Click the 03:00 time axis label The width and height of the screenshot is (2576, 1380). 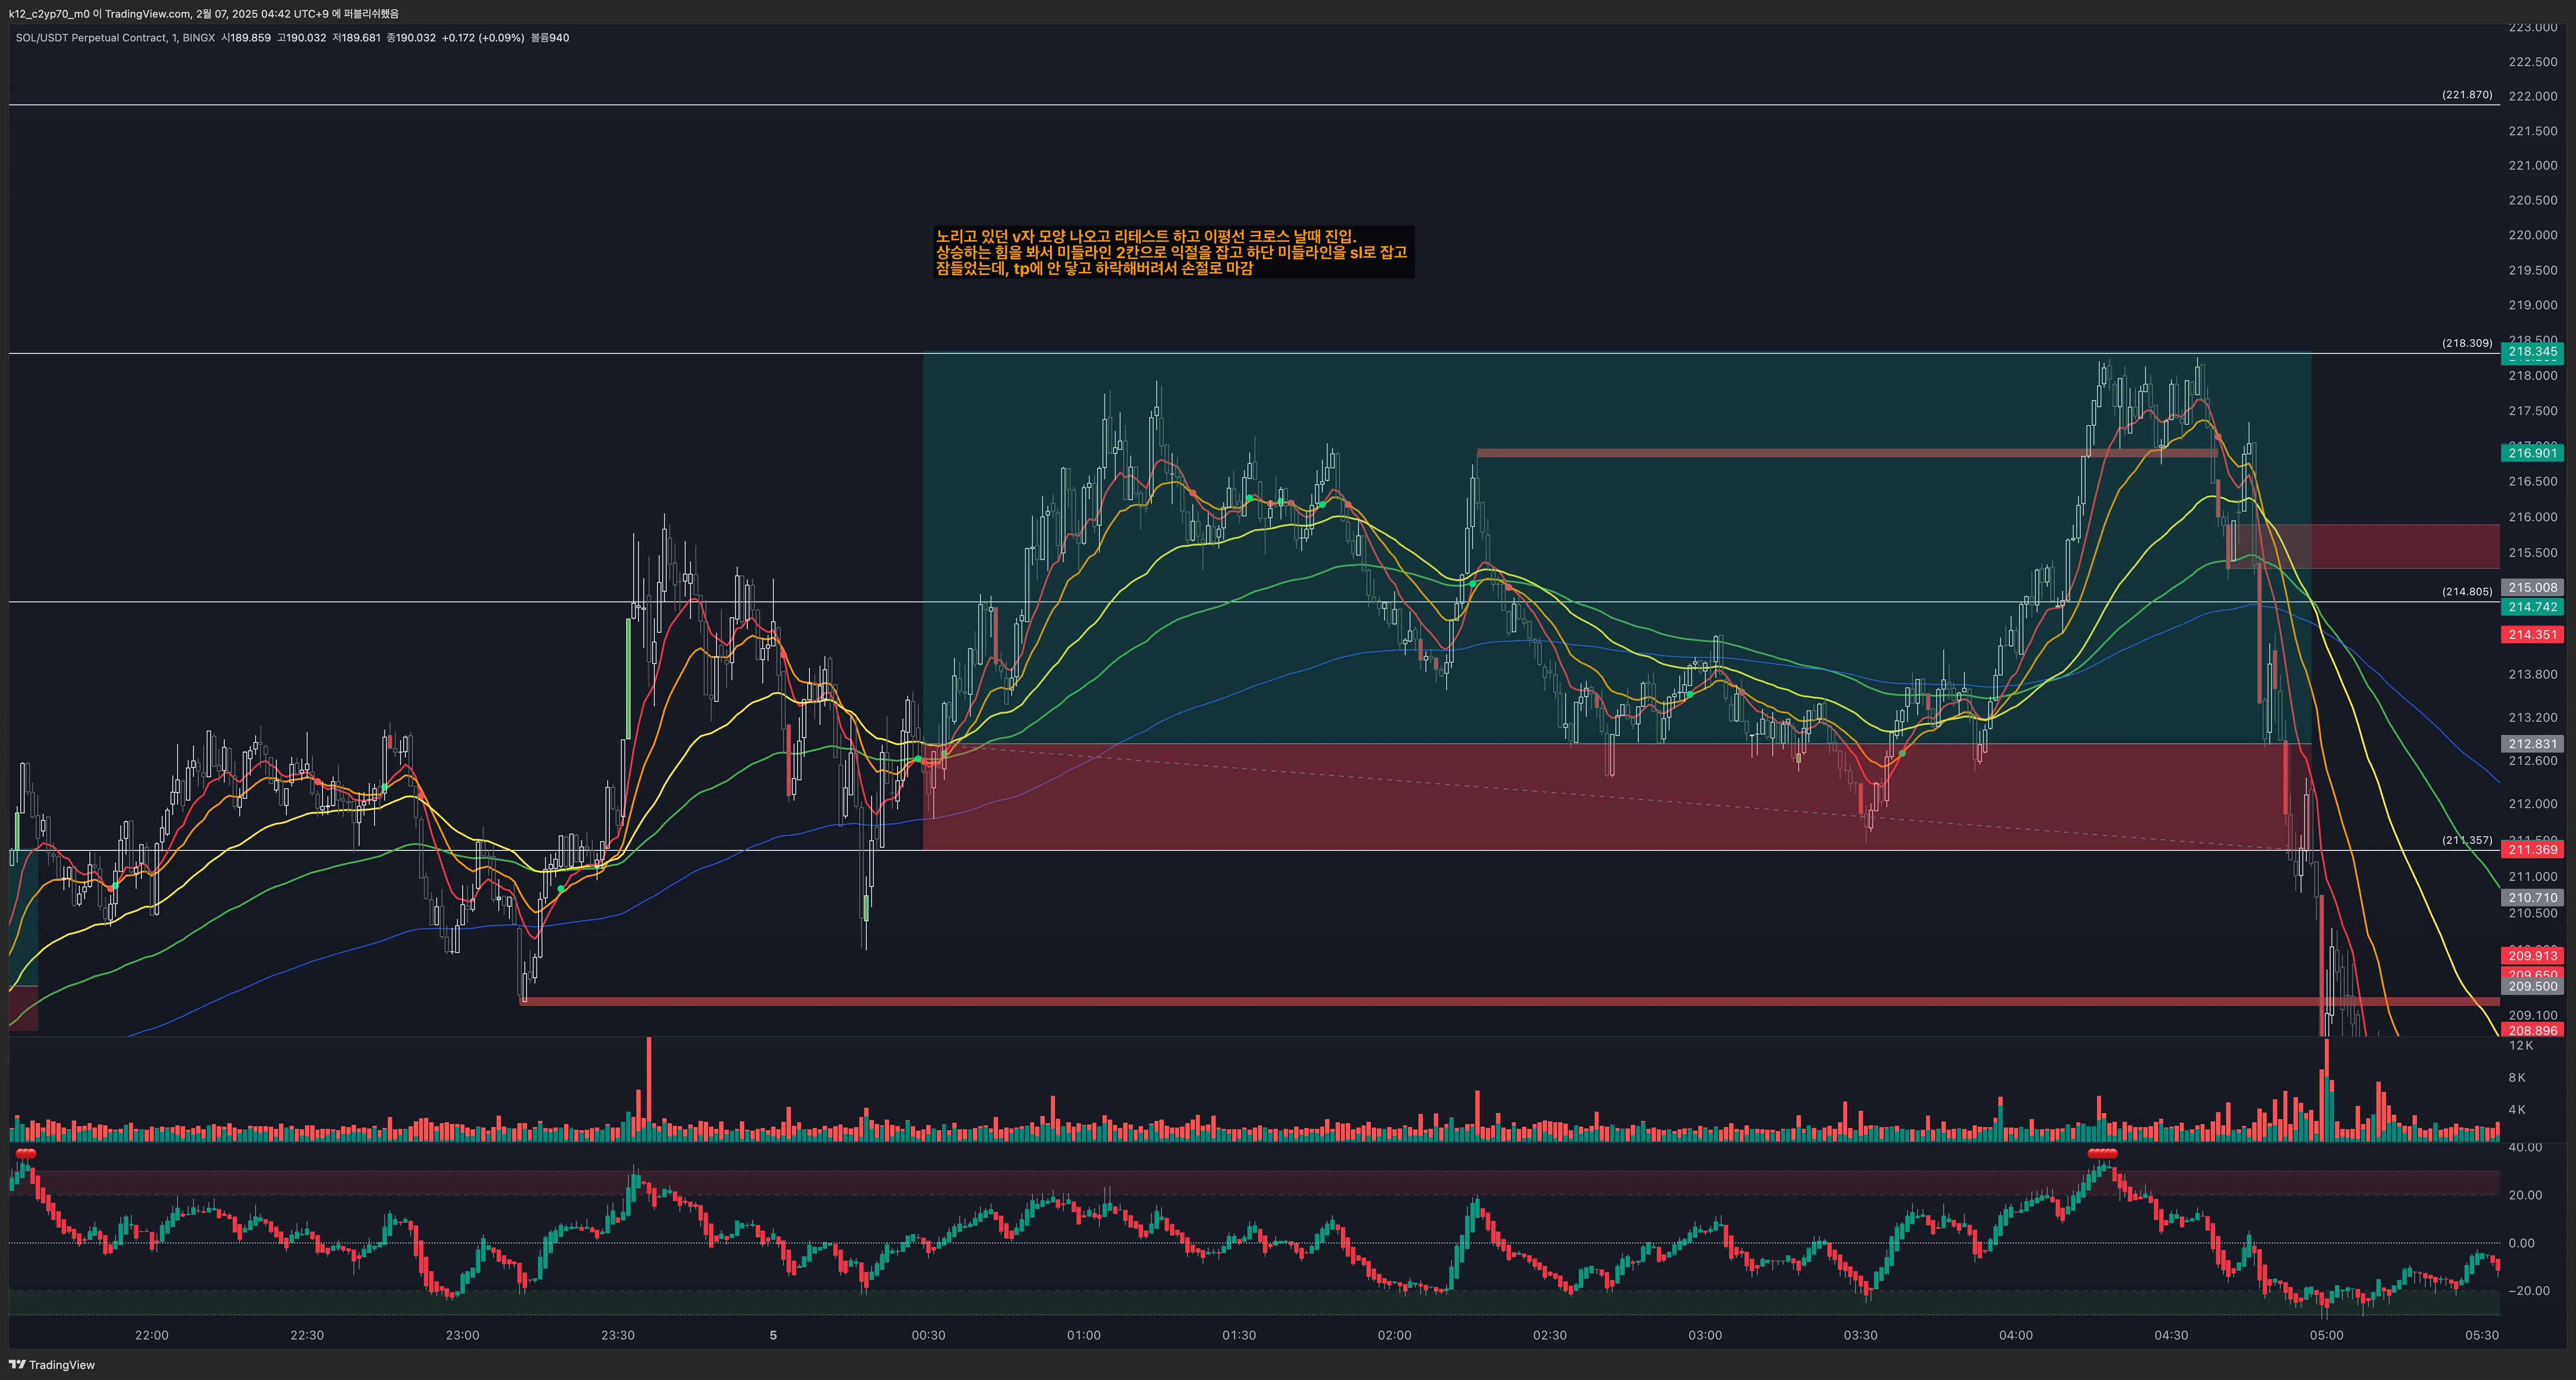(1705, 1336)
